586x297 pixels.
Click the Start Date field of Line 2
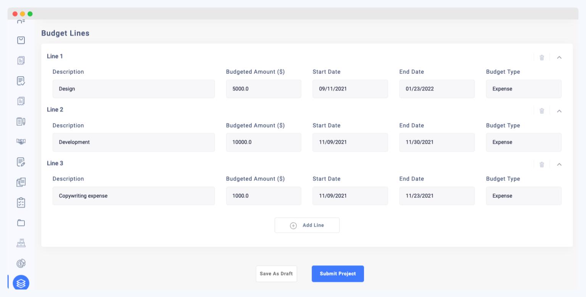(x=350, y=142)
